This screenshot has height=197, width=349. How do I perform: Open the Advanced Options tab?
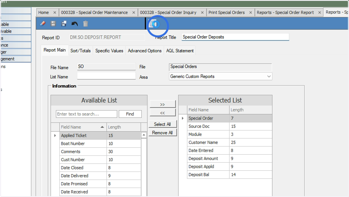click(145, 51)
